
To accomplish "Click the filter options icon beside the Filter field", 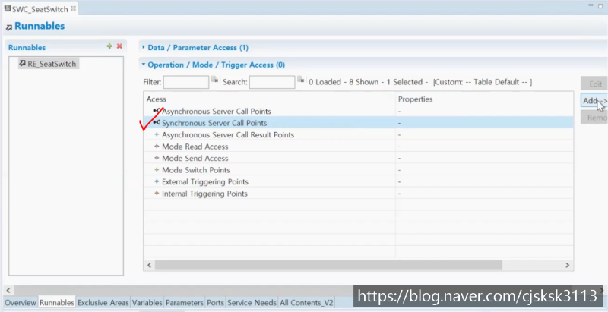I will coord(215,80).
